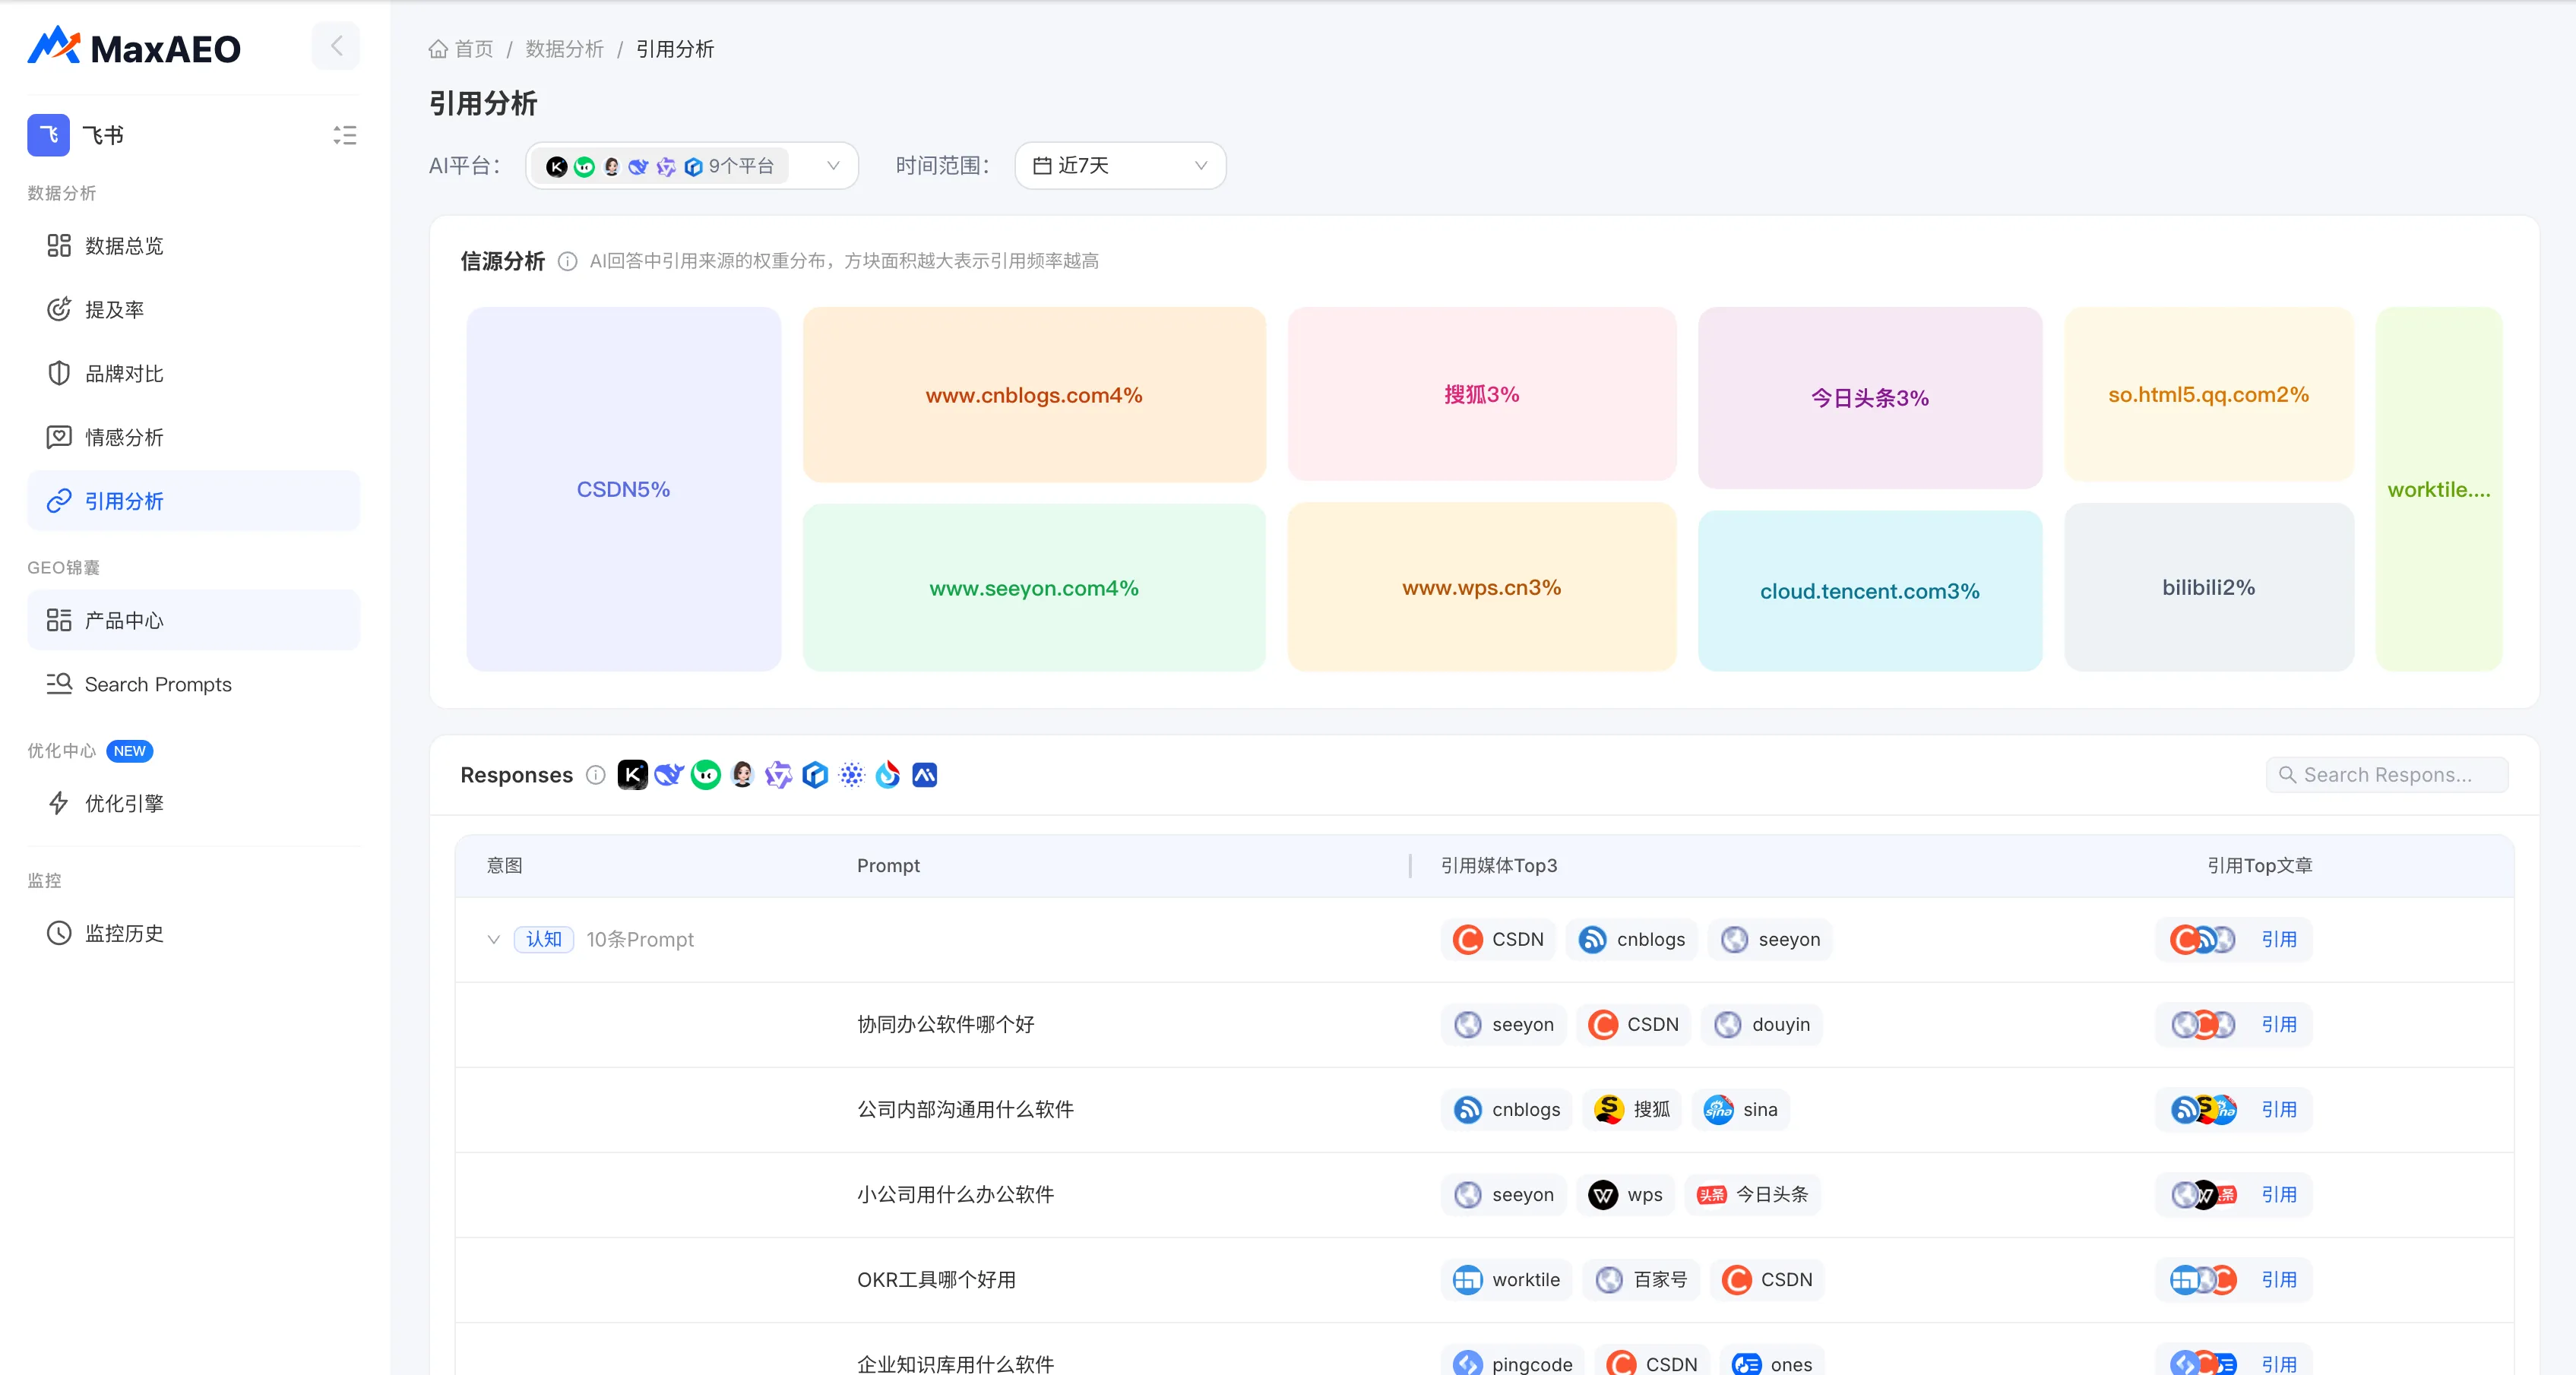Filter responses by the blue hexagon cube icon

point(815,775)
